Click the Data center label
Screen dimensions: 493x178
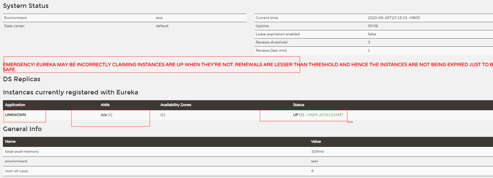pyautogui.click(x=15, y=26)
